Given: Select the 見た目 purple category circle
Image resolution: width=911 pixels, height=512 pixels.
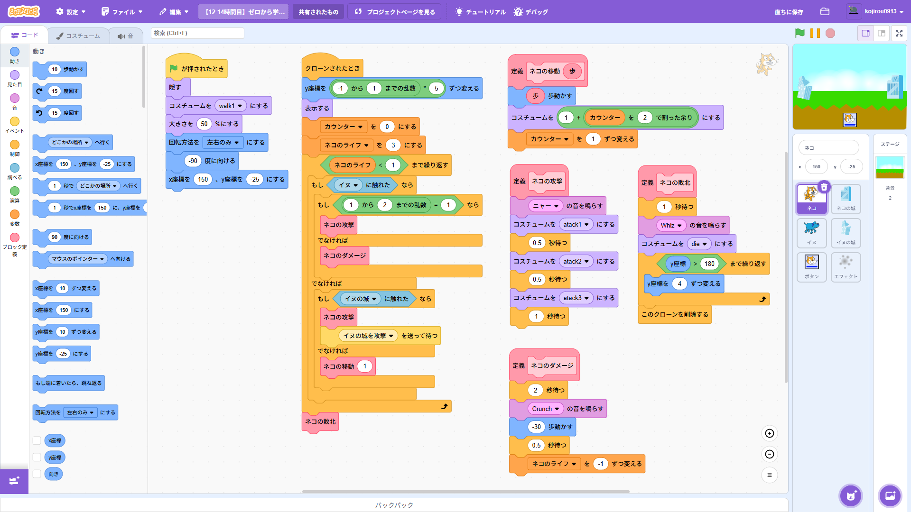Looking at the screenshot, I should (15, 75).
